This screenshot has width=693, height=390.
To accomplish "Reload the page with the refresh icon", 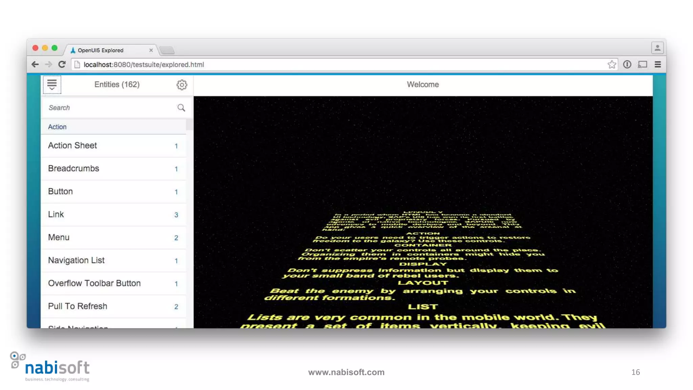I will tap(62, 64).
